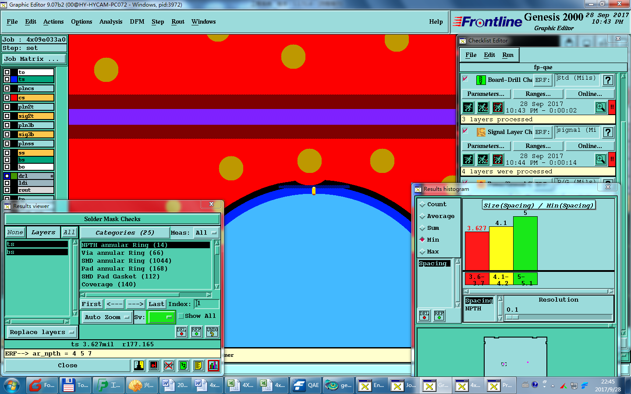Click the DEL icon in Results histogram
Screen dimensions: 631x394
(424, 316)
